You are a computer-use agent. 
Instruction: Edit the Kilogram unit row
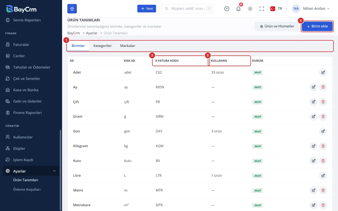(x=313, y=146)
